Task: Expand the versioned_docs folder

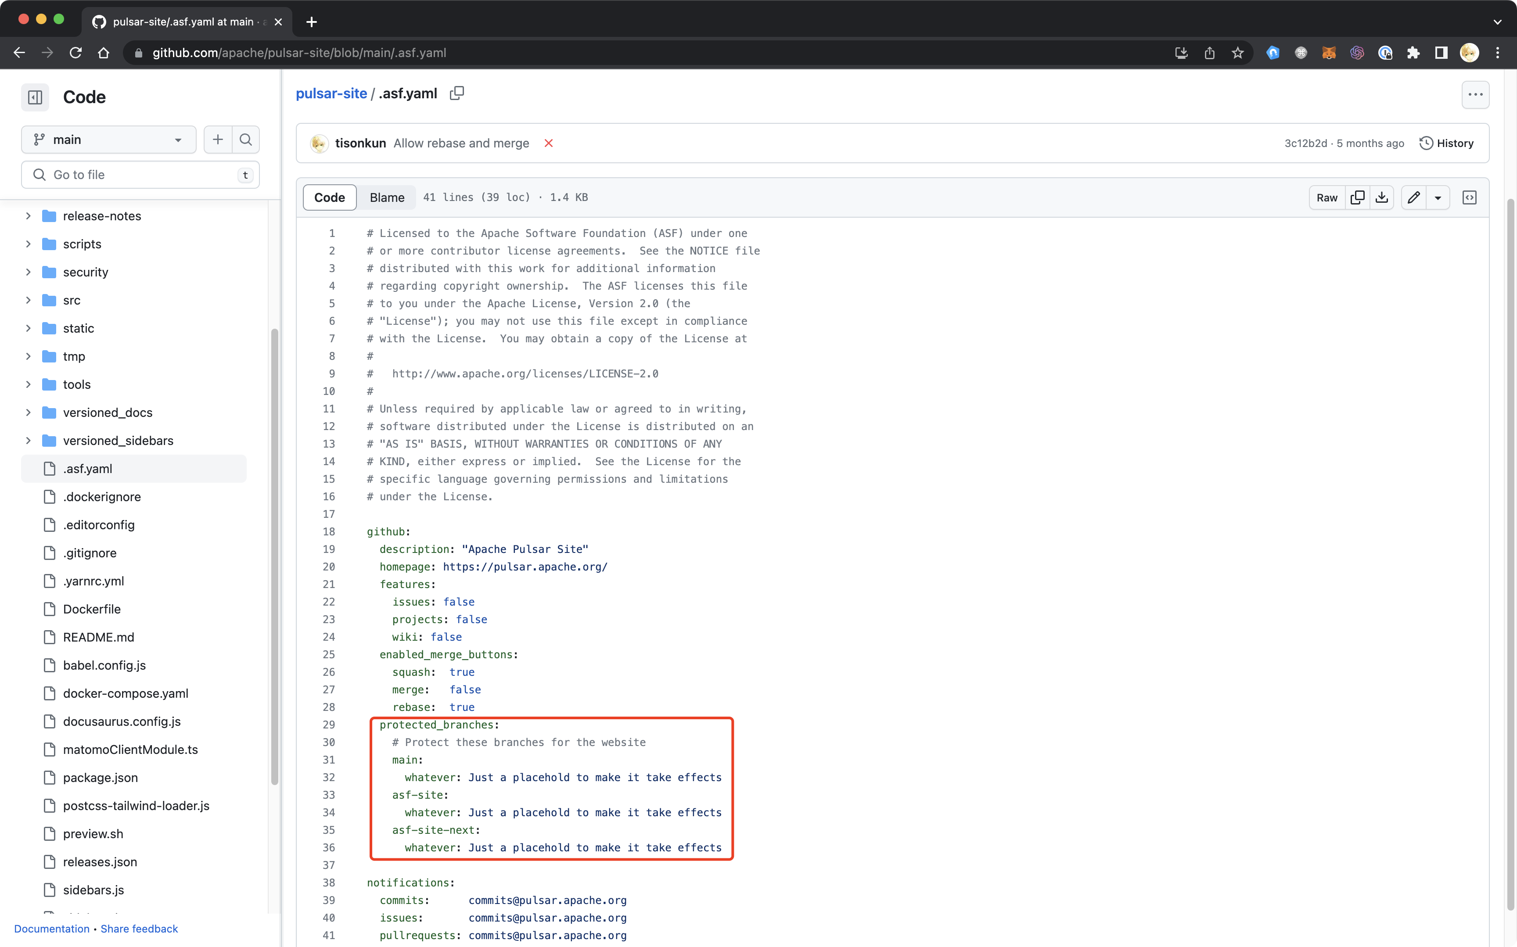Action: pos(28,413)
